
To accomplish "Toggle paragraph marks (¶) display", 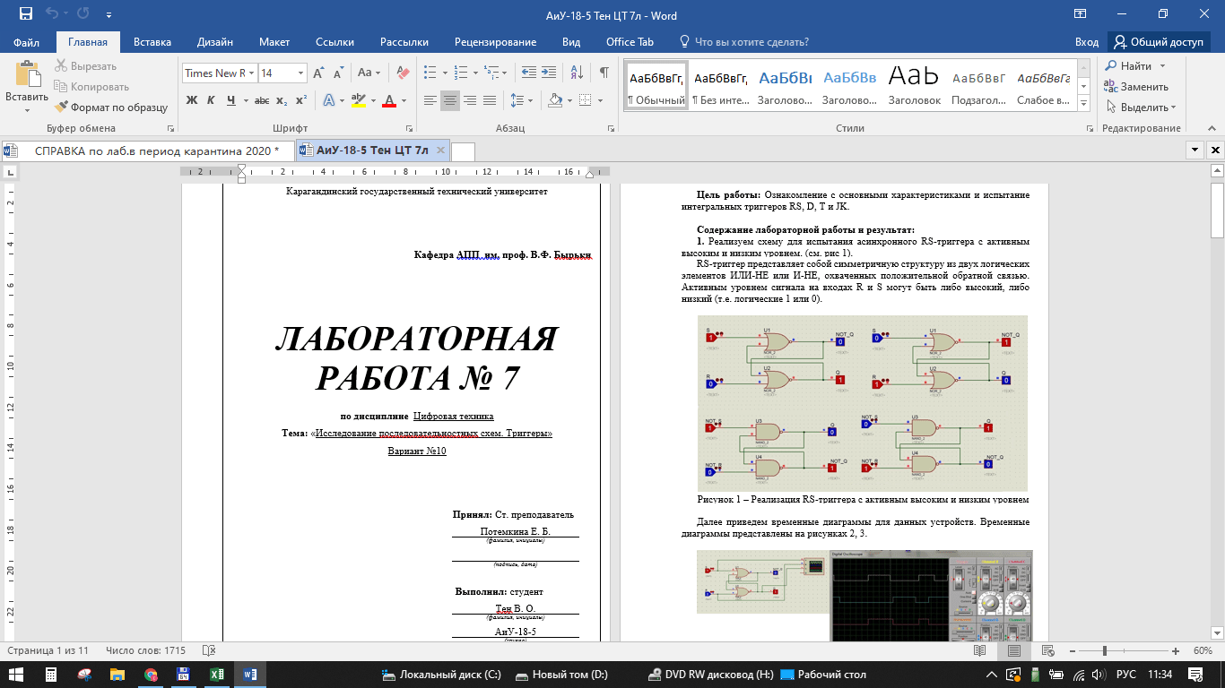I will pyautogui.click(x=604, y=73).
